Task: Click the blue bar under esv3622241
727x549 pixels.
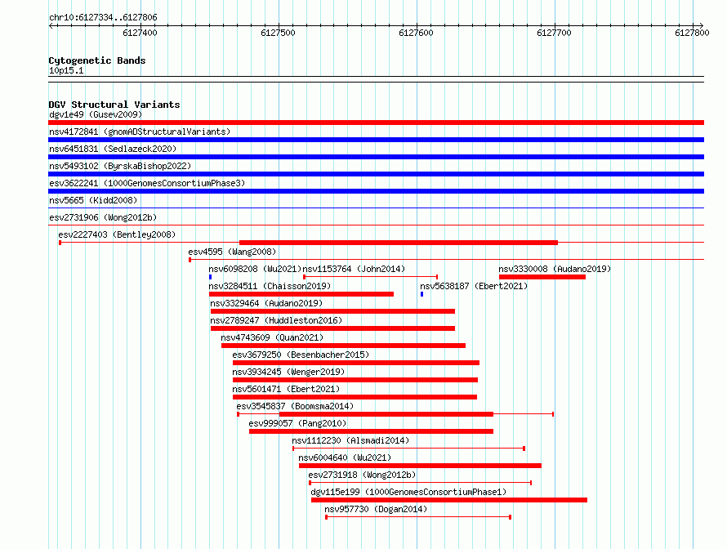Action: [x=376, y=191]
